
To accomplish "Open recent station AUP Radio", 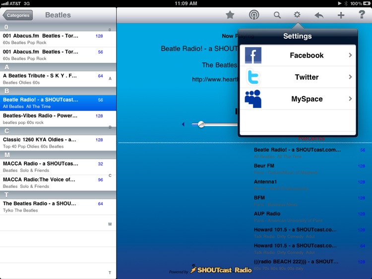I will point(310,217).
